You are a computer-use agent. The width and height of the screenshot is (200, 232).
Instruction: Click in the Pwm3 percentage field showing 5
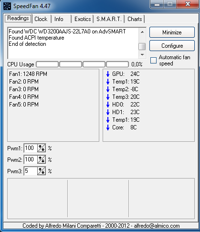pyautogui.click(x=31, y=171)
